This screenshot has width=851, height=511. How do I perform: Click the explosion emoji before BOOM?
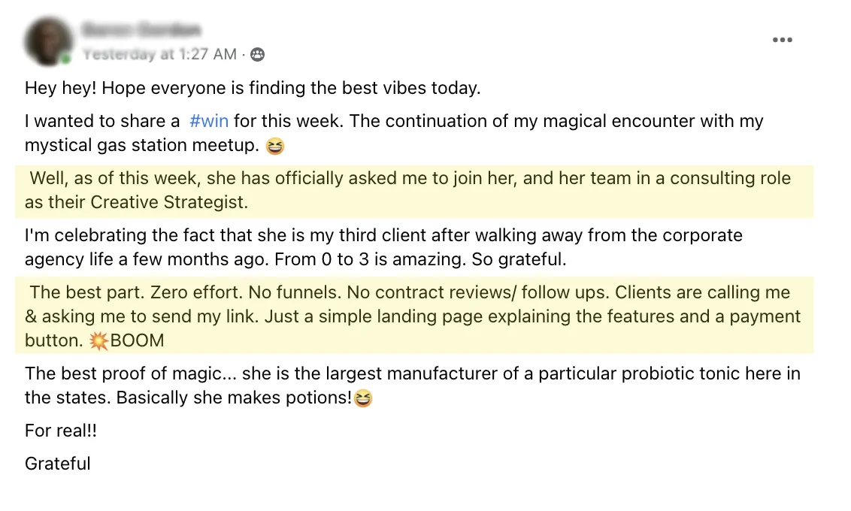pyautogui.click(x=98, y=340)
